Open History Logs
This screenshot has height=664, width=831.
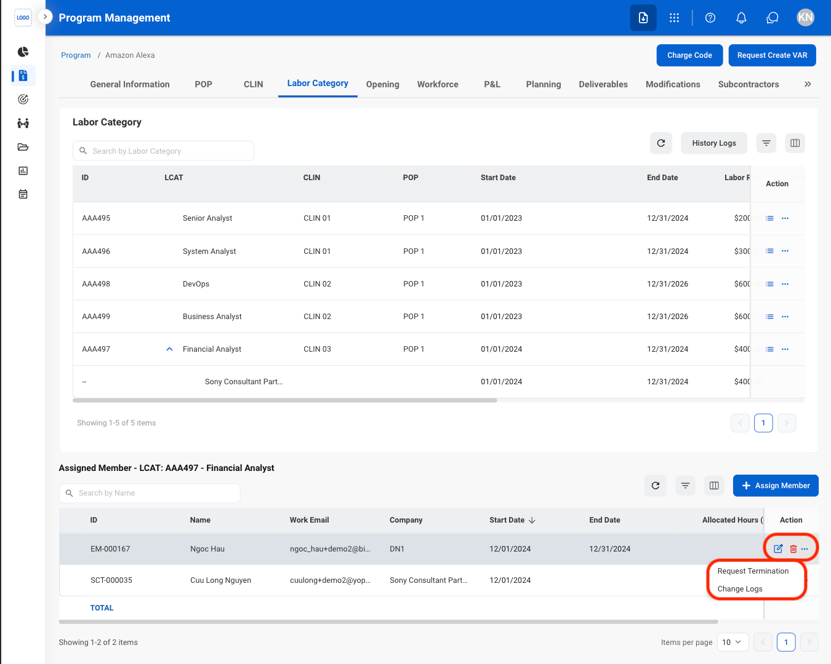714,143
